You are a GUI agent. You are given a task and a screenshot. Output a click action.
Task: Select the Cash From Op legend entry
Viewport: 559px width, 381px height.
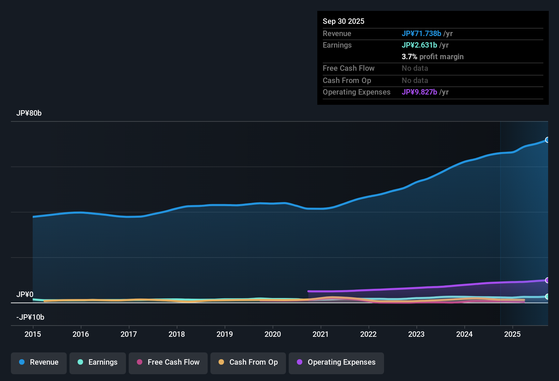click(x=248, y=362)
